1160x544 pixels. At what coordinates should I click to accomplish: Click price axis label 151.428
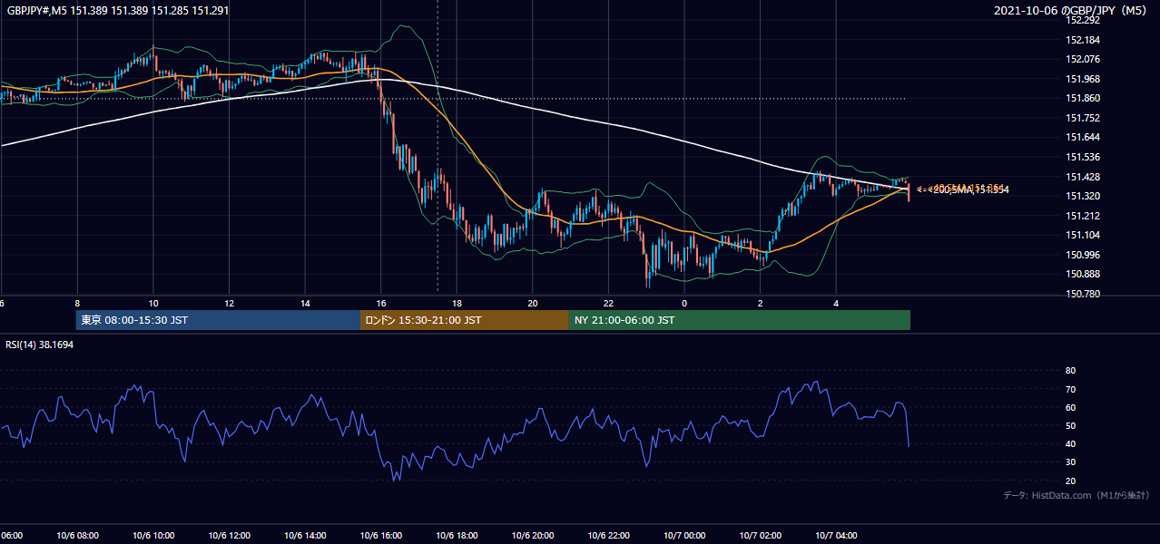pos(1083,177)
